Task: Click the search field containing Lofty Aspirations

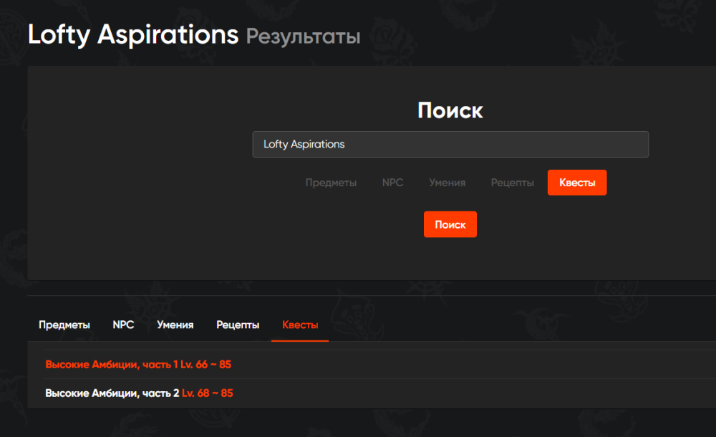Action: tap(450, 144)
